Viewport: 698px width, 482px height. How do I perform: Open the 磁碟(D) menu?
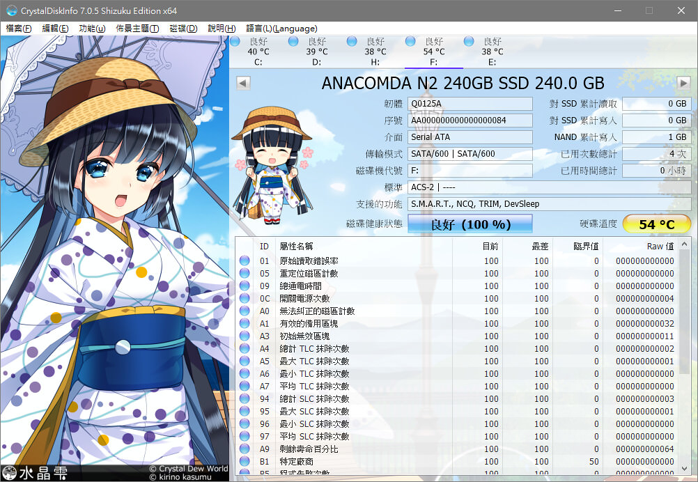pos(183,29)
